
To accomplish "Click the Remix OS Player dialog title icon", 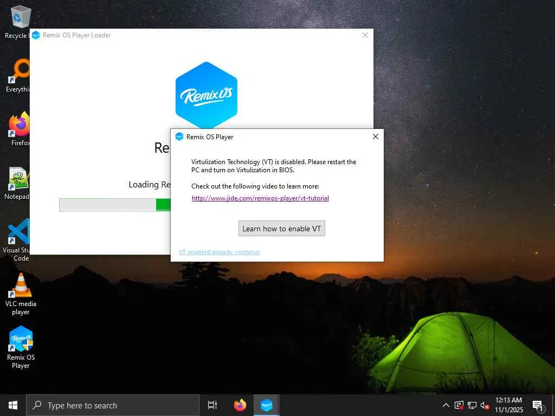I will pos(179,136).
